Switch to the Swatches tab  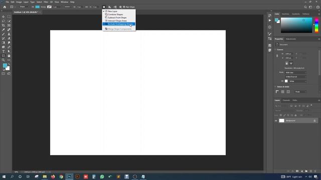click(285, 14)
